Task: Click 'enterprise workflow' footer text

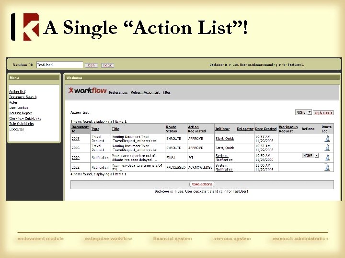Action: click(108, 238)
